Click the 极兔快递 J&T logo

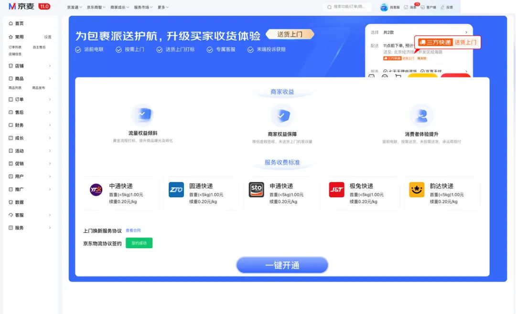337,190
